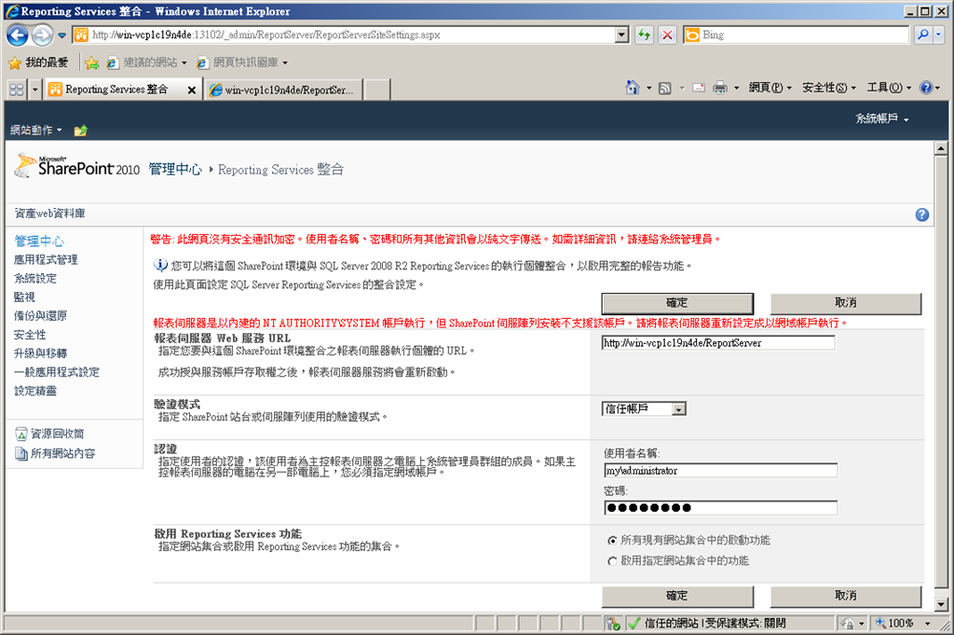Click the zoom magnifier in status bar
Image resolution: width=954 pixels, height=635 pixels.
click(x=880, y=623)
